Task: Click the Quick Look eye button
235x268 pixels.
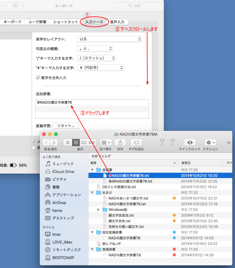Action: [190, 143]
